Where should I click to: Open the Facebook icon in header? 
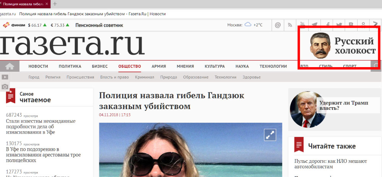click(x=328, y=24)
